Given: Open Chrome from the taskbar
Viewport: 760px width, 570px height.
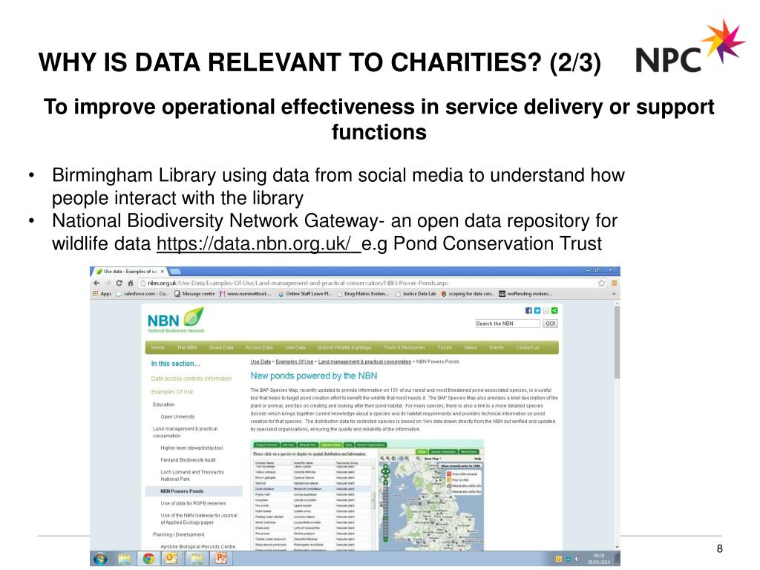Looking at the screenshot, I should click(148, 559).
